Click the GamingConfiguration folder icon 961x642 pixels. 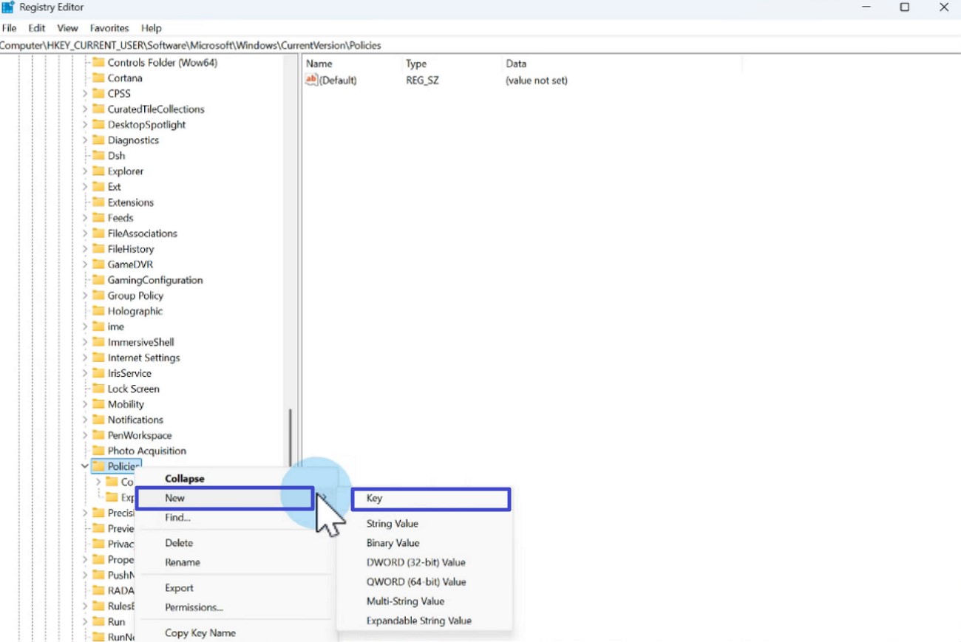[x=98, y=280]
